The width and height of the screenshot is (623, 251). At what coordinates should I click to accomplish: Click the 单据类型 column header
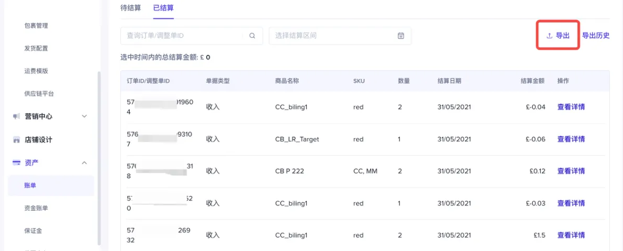pyautogui.click(x=218, y=81)
